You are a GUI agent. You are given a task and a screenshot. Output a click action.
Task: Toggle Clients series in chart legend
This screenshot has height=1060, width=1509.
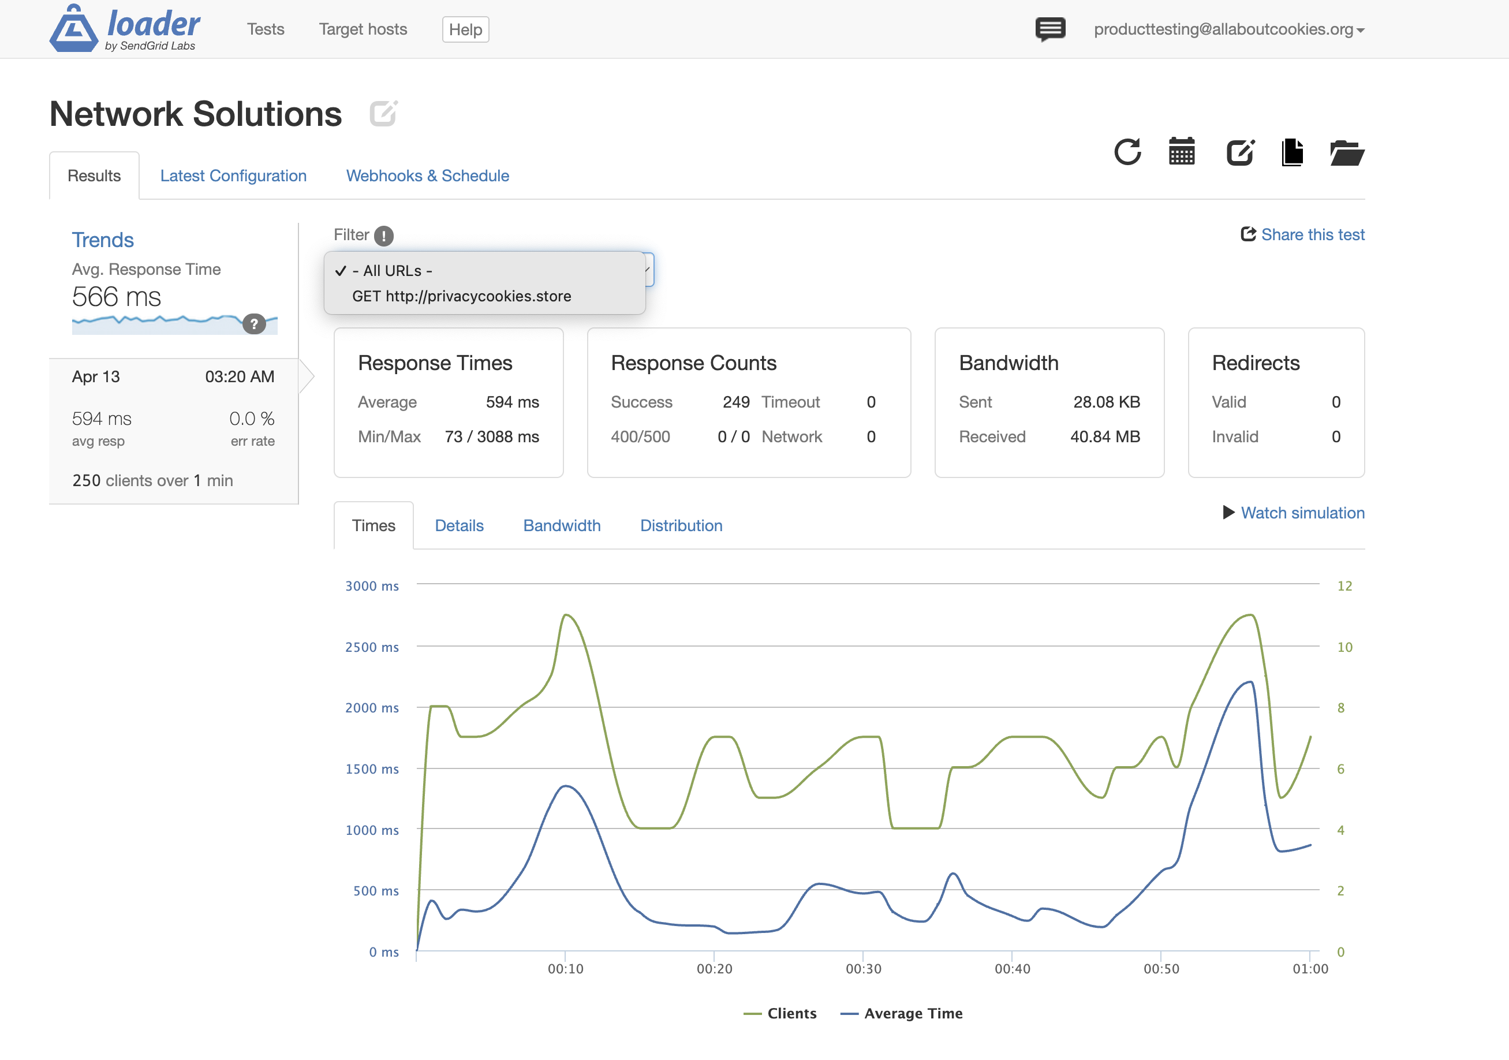[780, 1013]
